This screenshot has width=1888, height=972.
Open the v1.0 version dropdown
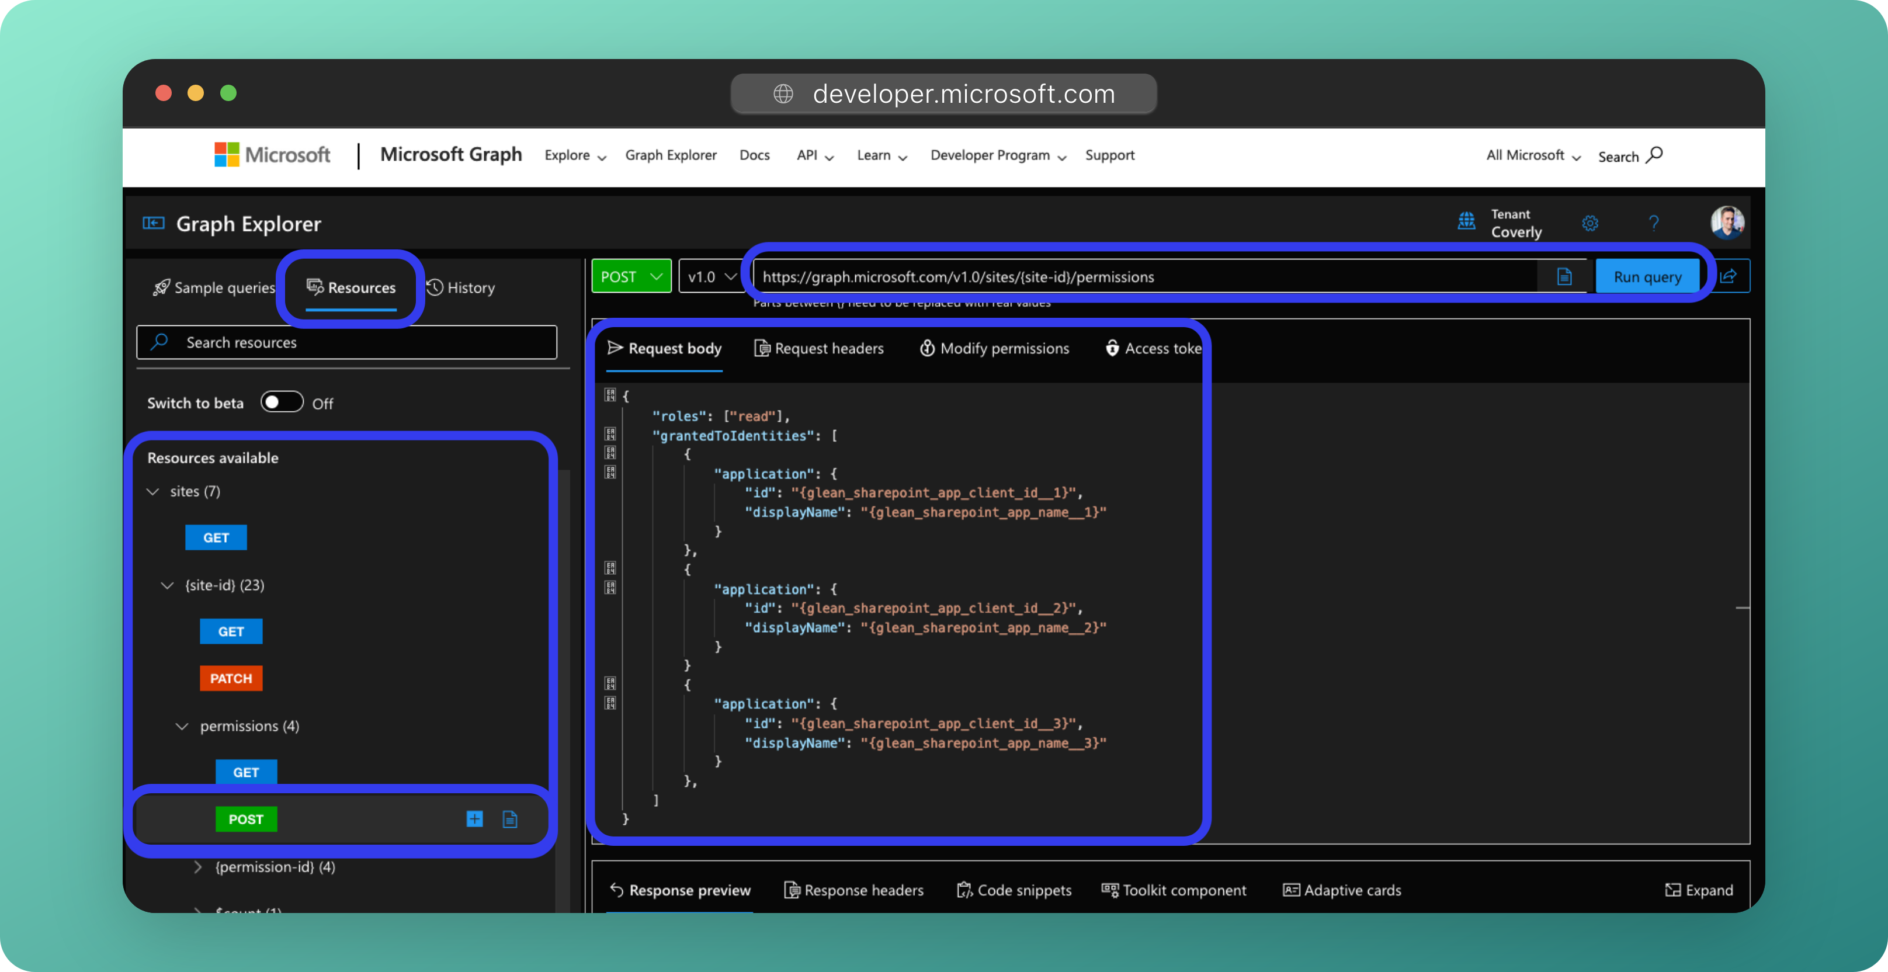[x=711, y=276]
